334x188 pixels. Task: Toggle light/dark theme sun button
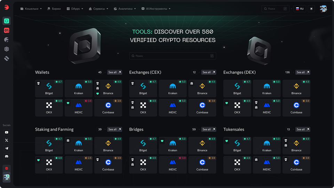(311, 9)
